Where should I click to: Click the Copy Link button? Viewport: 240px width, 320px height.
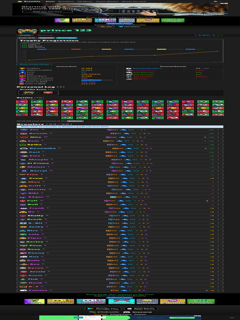click(46, 38)
